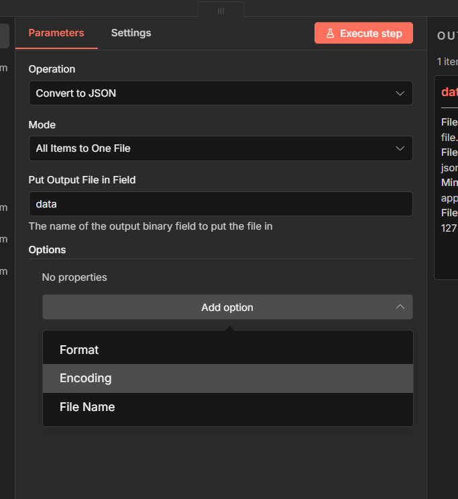This screenshot has width=458, height=499.
Task: Focus the Put Output File in Field input
Action: 220,204
